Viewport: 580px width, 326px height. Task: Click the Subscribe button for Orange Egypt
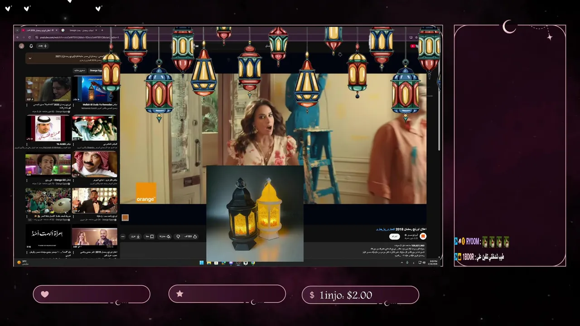point(395,236)
